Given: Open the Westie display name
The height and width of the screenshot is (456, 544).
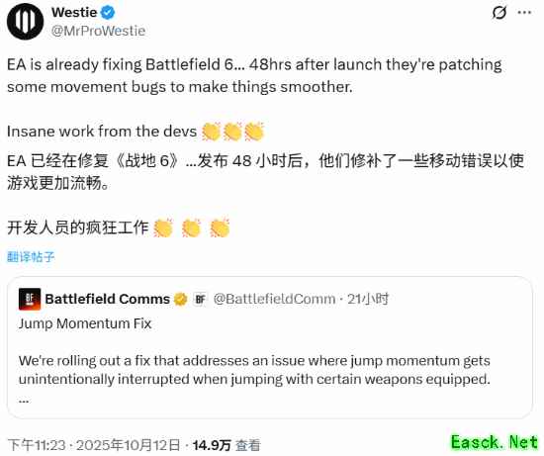Looking at the screenshot, I should click(74, 13).
